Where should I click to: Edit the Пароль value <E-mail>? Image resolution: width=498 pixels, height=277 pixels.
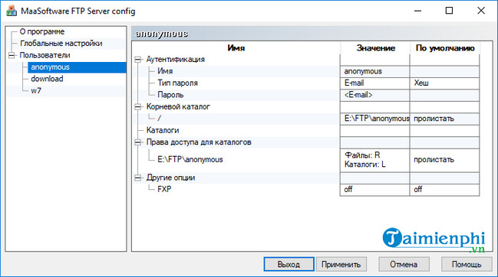[374, 95]
